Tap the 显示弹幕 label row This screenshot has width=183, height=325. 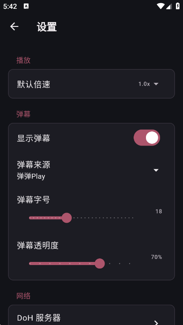pyautogui.click(x=91, y=138)
